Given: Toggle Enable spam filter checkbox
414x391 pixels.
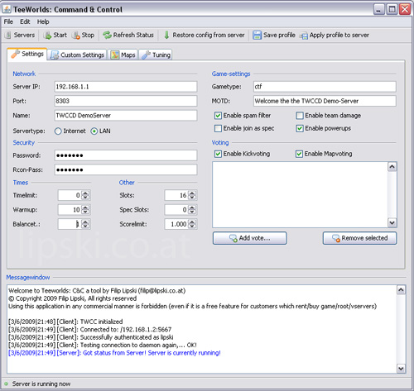Looking at the screenshot, I should [x=218, y=116].
